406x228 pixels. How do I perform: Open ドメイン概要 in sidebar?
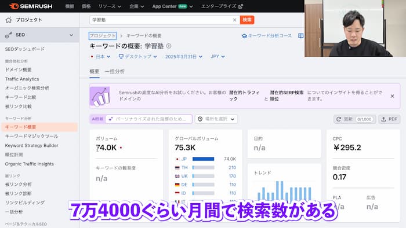tap(19, 69)
